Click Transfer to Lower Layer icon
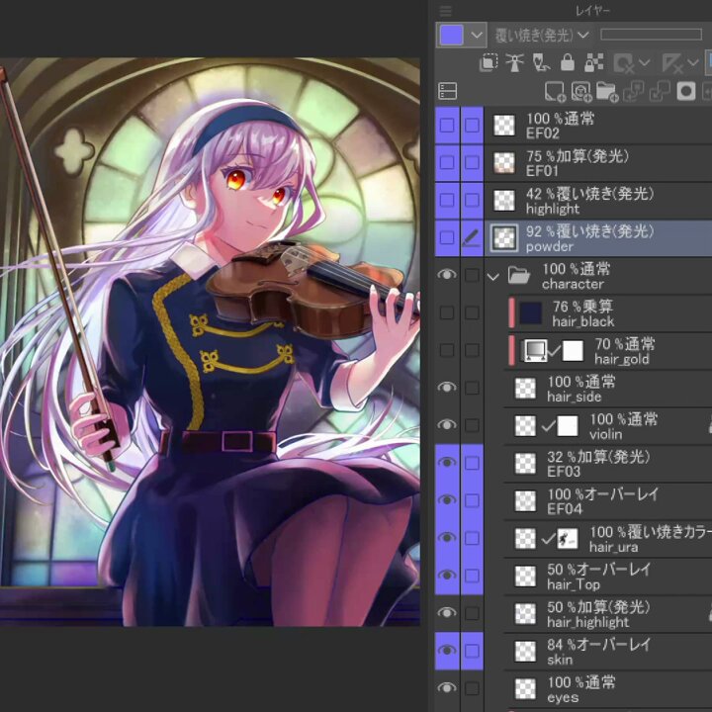This screenshot has height=712, width=712. click(634, 91)
